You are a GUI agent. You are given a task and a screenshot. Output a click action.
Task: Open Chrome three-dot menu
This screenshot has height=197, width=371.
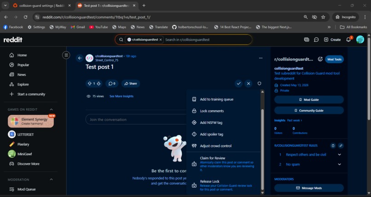(x=365, y=17)
